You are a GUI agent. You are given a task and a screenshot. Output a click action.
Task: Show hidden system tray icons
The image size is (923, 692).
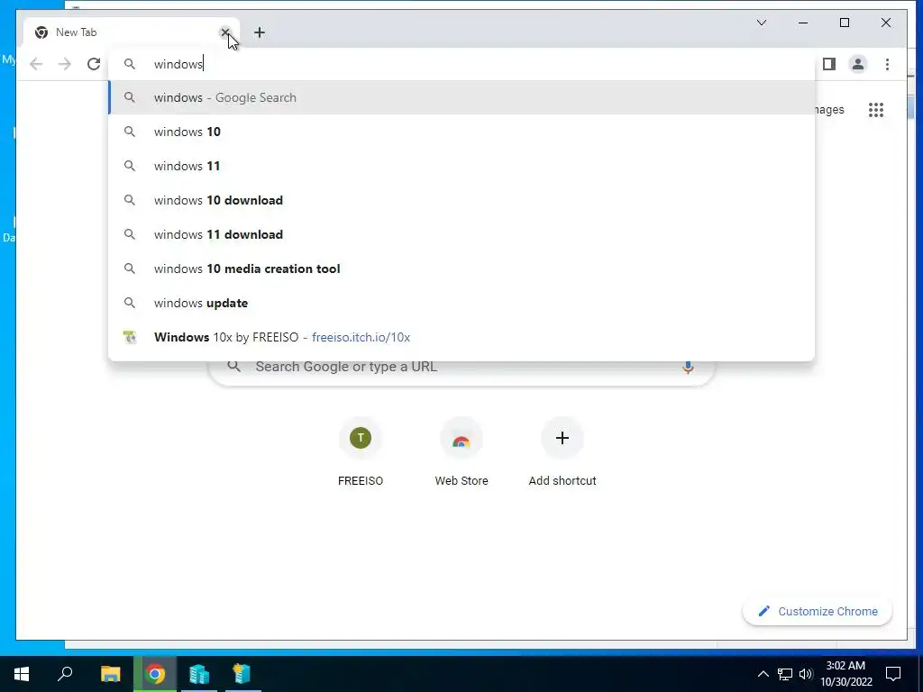(763, 674)
